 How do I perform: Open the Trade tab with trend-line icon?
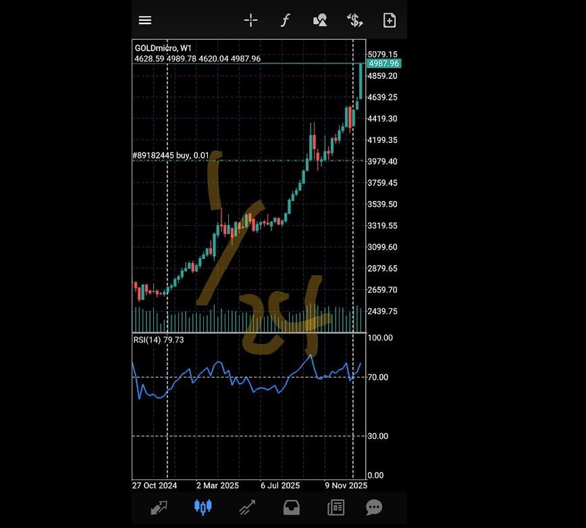pos(247,507)
